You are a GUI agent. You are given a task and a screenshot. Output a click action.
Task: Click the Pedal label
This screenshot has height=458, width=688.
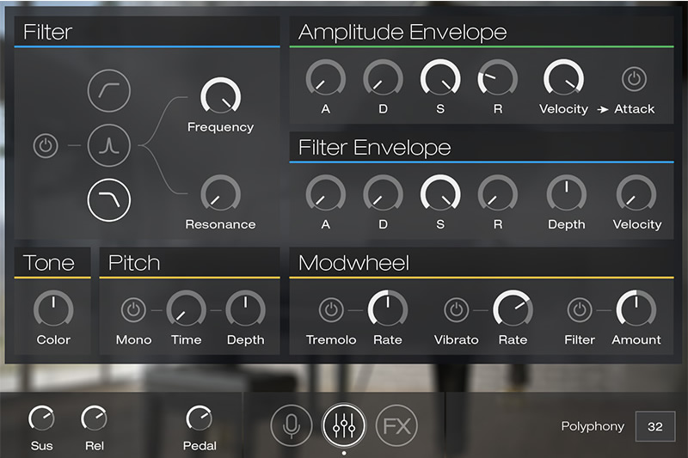point(200,446)
